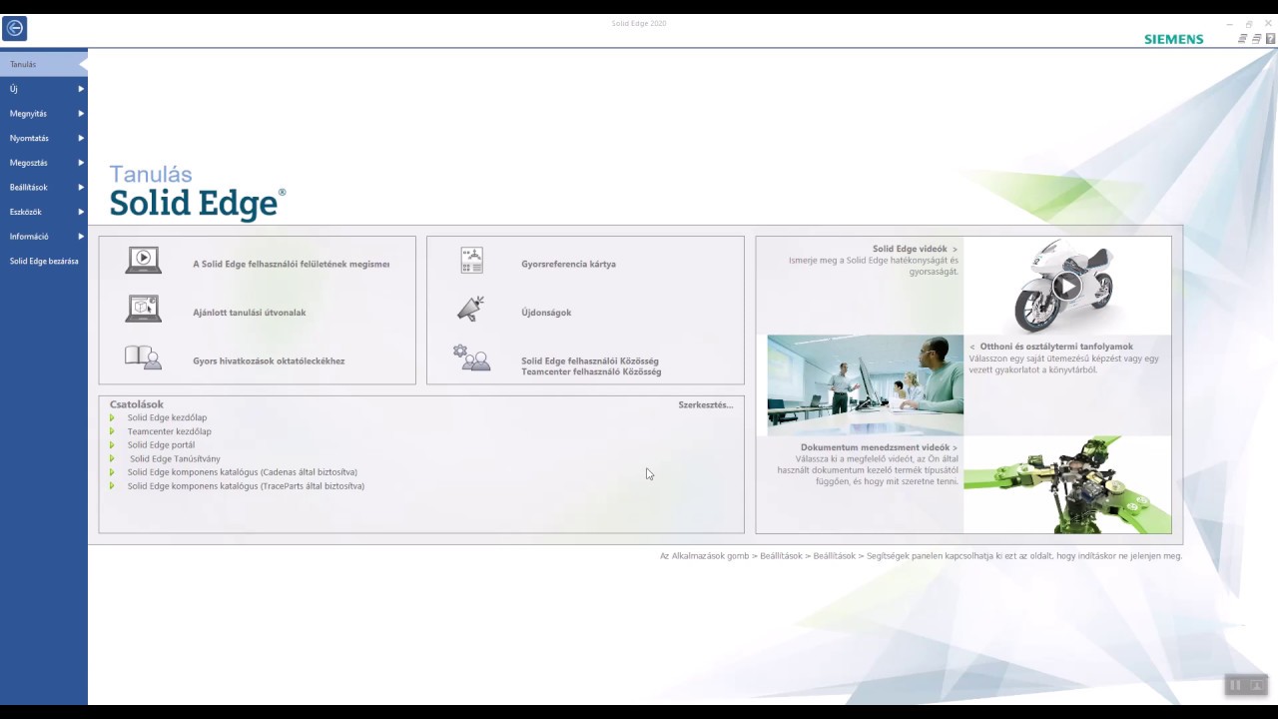Open the Solid Edge user interface introduction link
1278x719 pixels.
coord(291,265)
